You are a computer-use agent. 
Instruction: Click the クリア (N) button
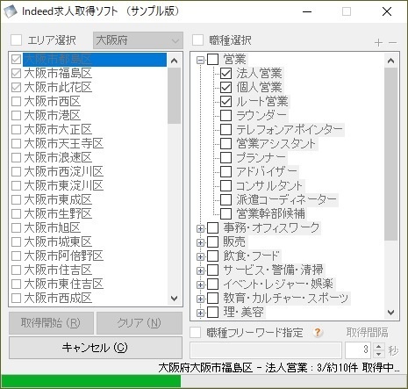pyautogui.click(x=140, y=323)
